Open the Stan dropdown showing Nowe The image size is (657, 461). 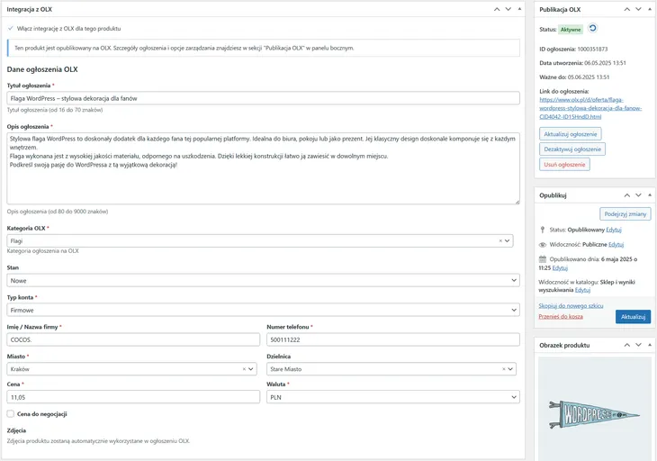263,280
